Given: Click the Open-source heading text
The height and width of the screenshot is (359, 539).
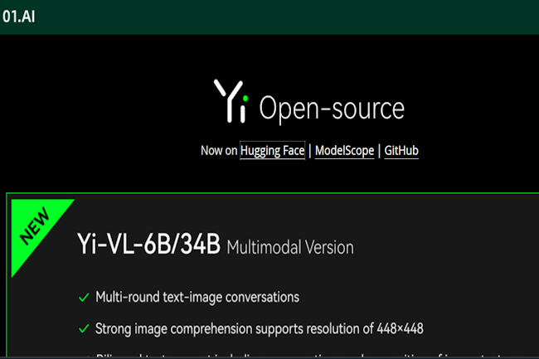Looking at the screenshot, I should pyautogui.click(x=332, y=108).
